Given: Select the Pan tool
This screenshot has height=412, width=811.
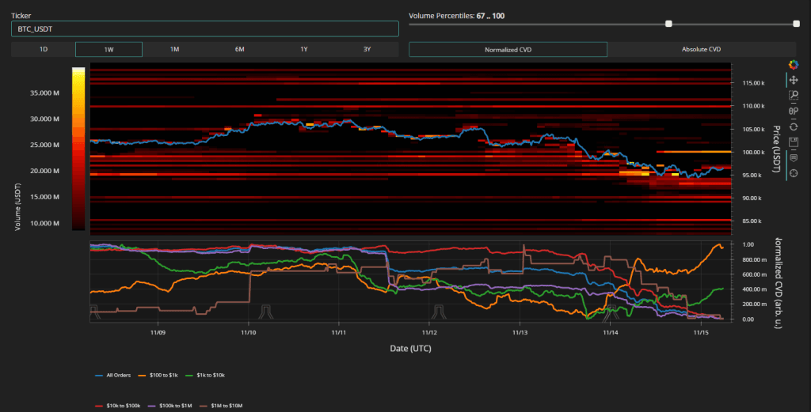Looking at the screenshot, I should [x=793, y=80].
